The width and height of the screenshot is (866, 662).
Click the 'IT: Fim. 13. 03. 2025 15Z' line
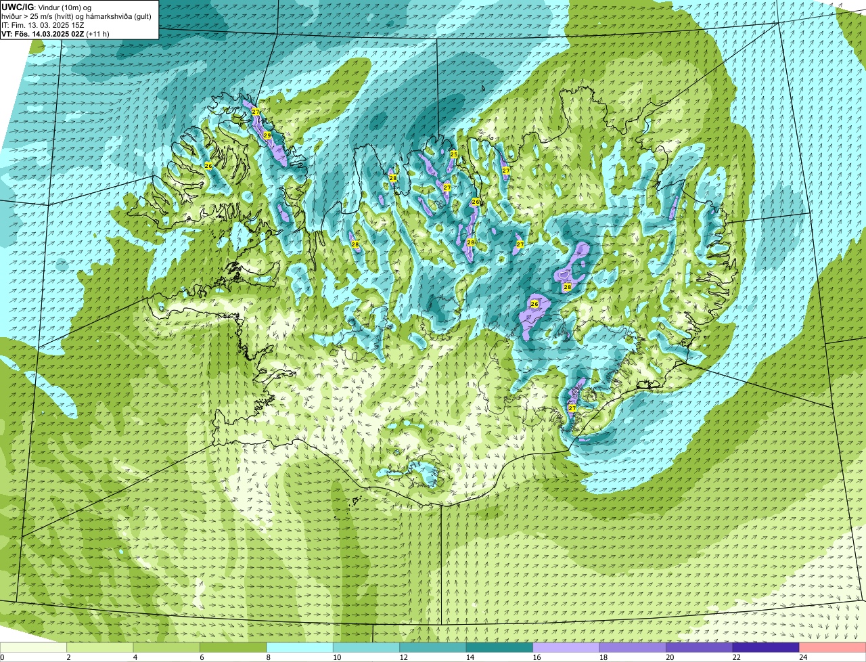[x=43, y=25]
